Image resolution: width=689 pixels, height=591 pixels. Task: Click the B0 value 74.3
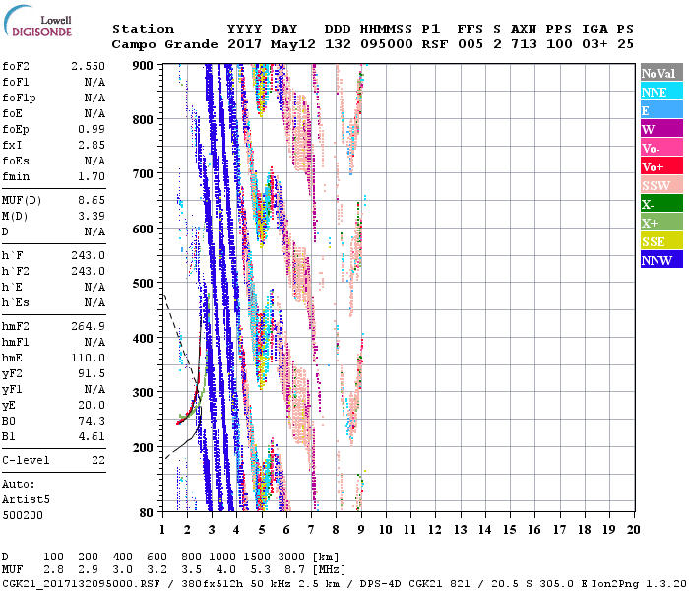pos(92,421)
